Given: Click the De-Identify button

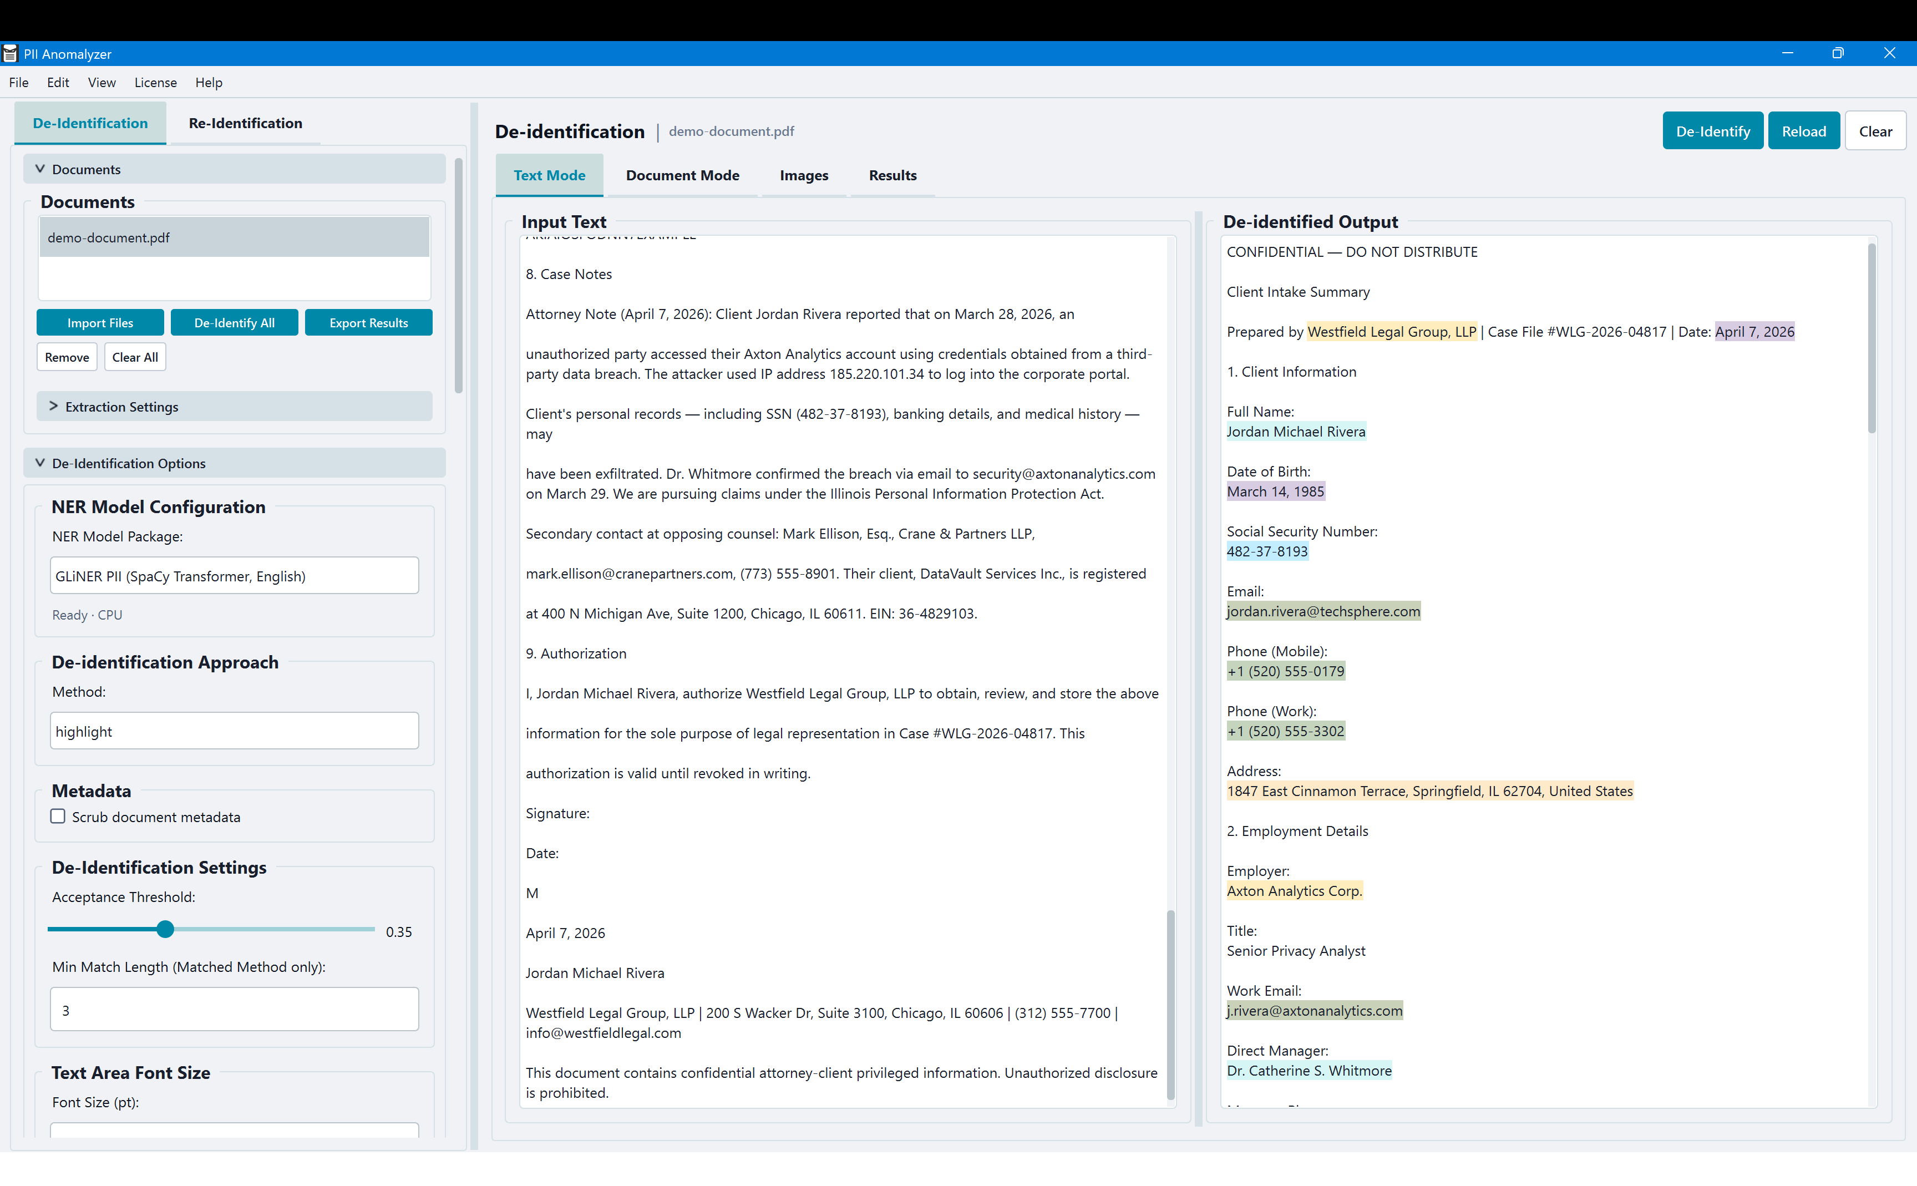Looking at the screenshot, I should coord(1712,130).
